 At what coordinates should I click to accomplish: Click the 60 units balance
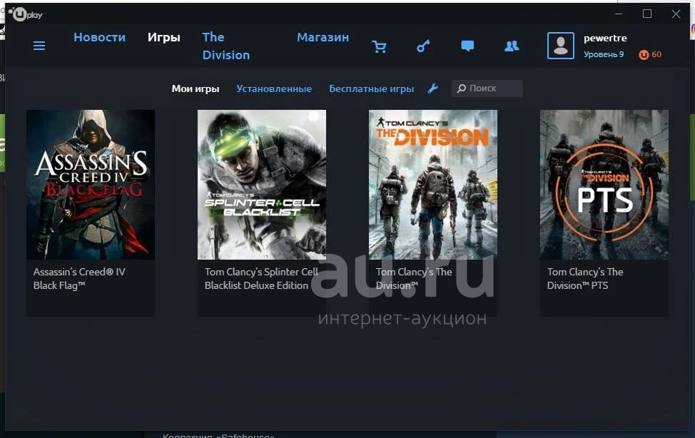pyautogui.click(x=656, y=54)
